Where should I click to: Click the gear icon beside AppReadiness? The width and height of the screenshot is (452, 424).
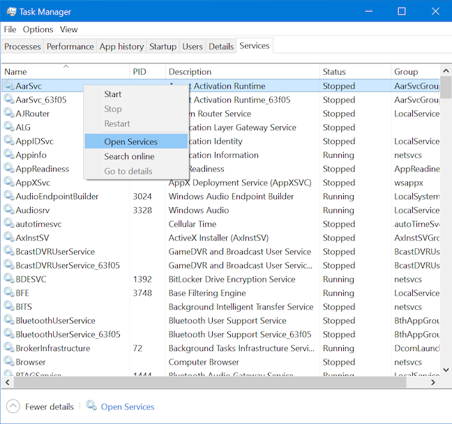9,168
